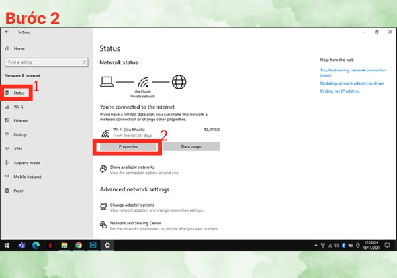Focus the 'Find a setting' search box
This screenshot has height=278, width=397.
point(46,62)
